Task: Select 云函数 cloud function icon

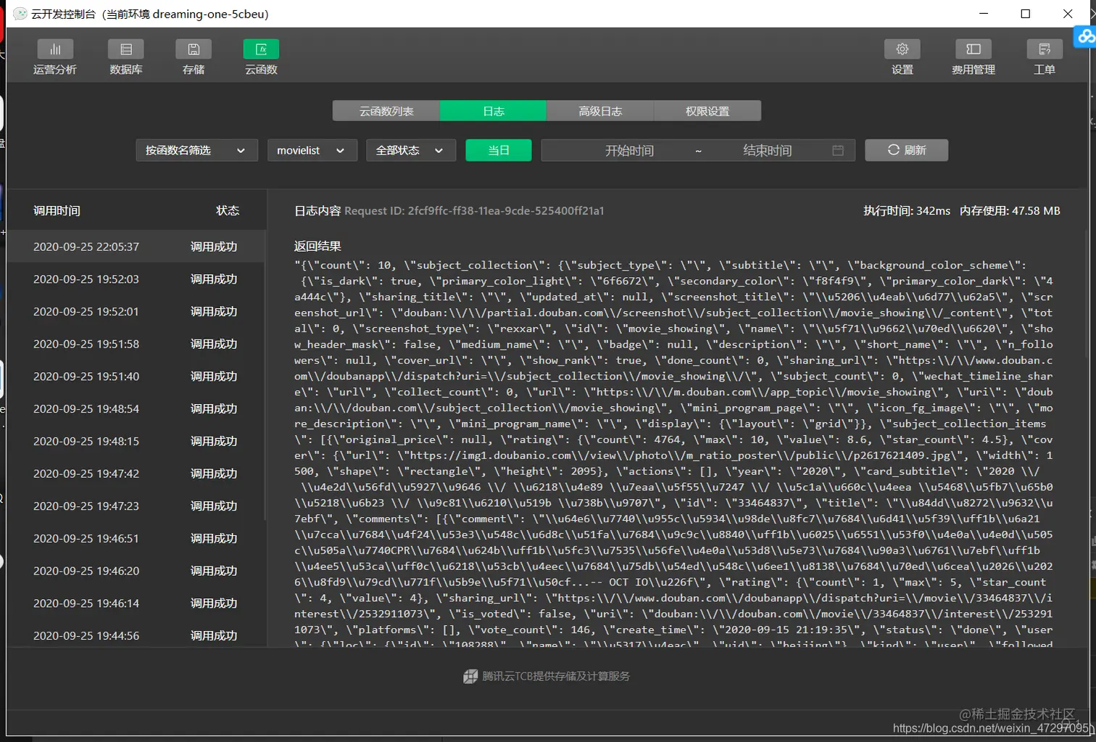Action: tap(261, 49)
